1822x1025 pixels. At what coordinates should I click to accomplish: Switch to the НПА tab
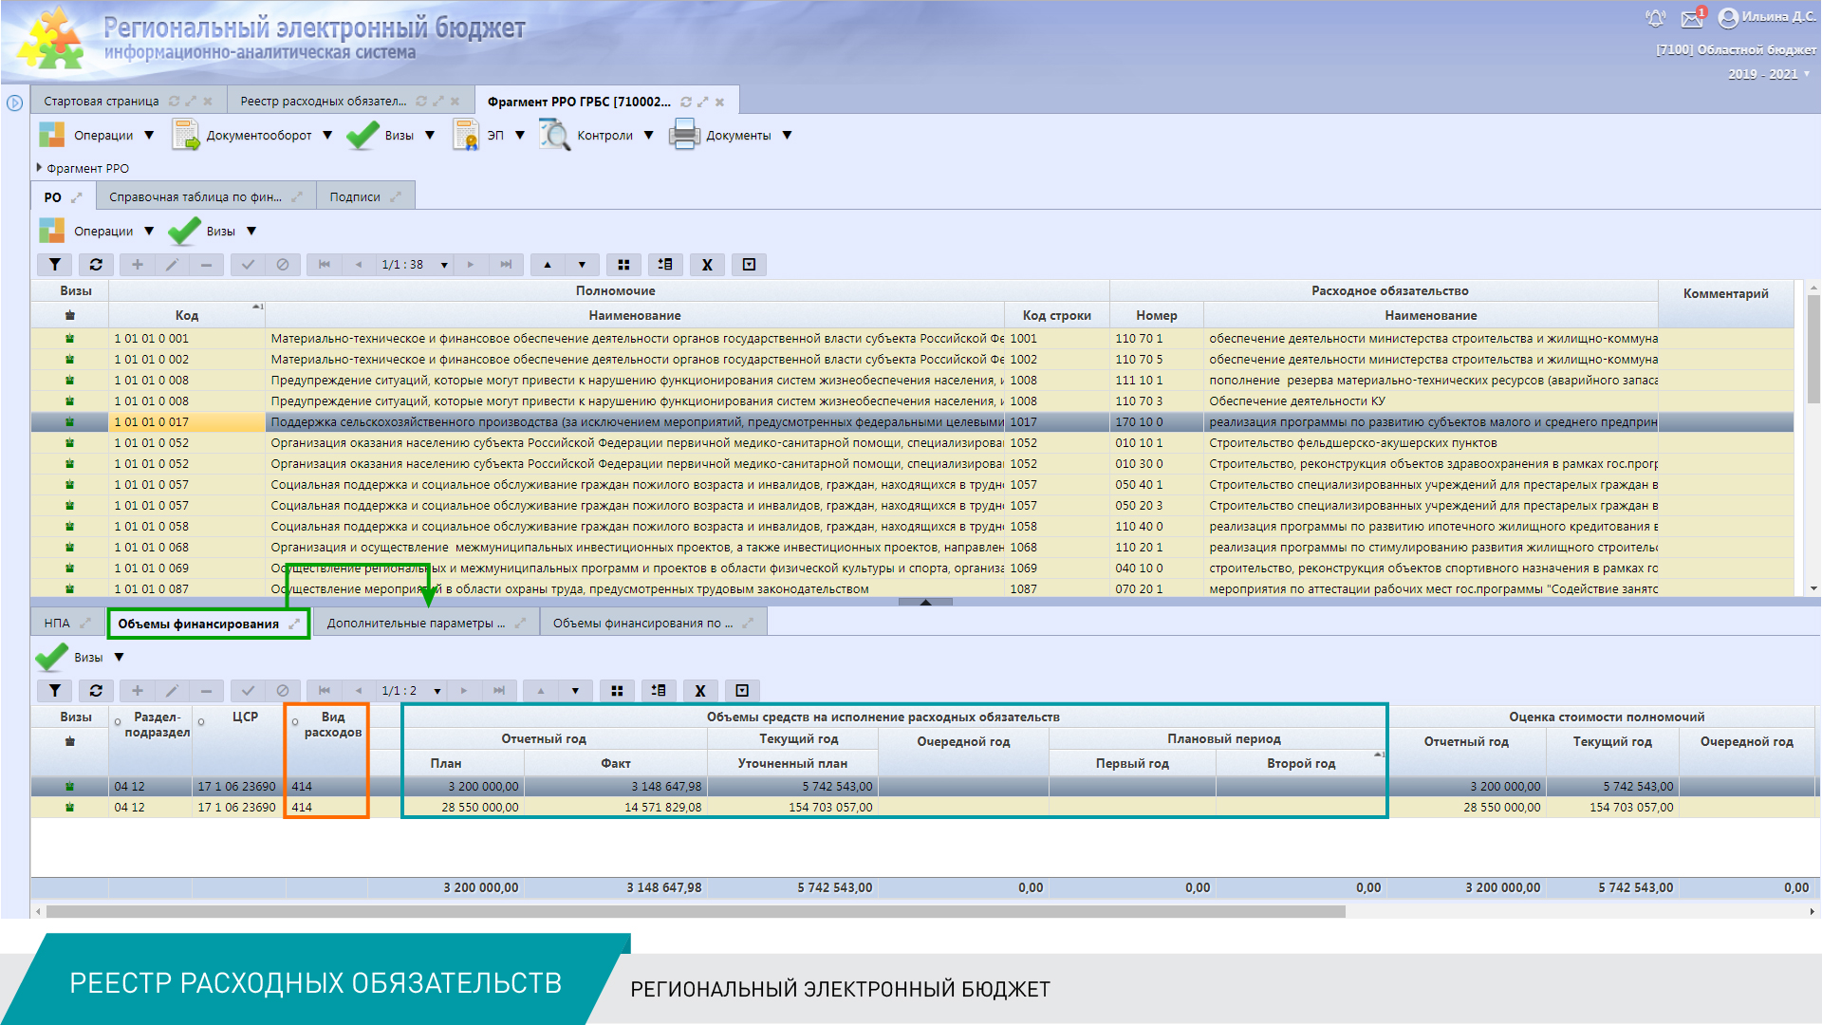57,624
